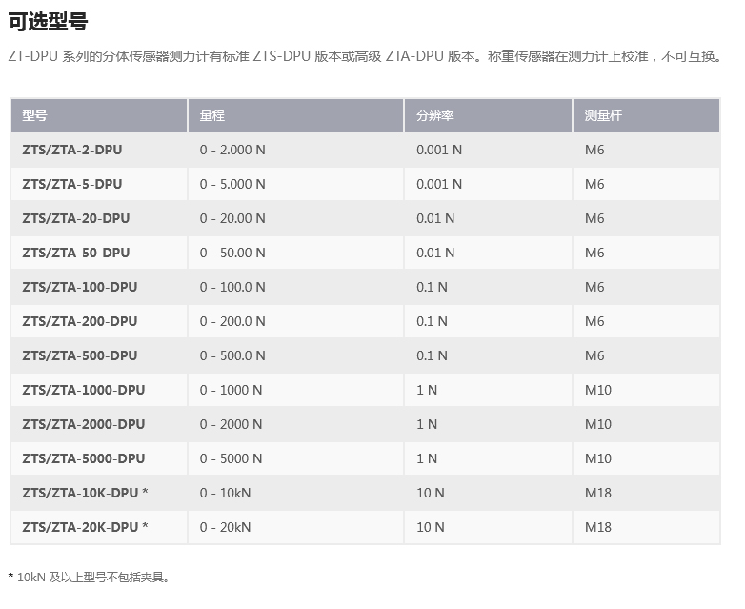
Task: Click 10 N in ZTS/ZTA-20K-DPU row
Action: click(431, 527)
